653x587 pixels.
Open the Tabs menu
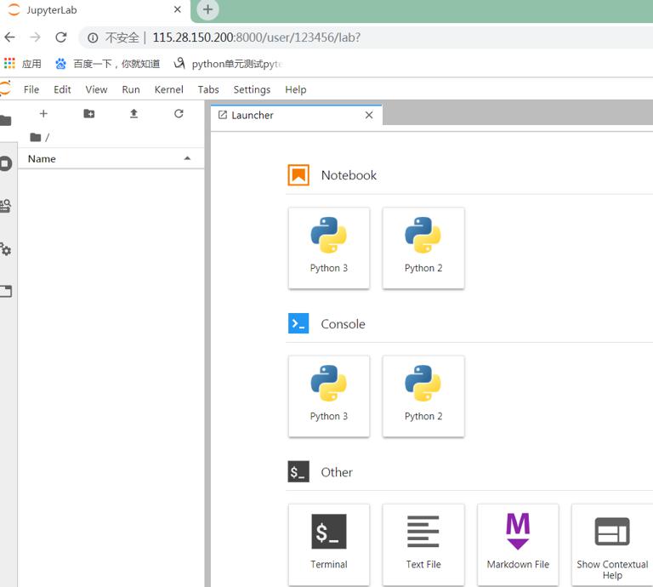(x=208, y=89)
